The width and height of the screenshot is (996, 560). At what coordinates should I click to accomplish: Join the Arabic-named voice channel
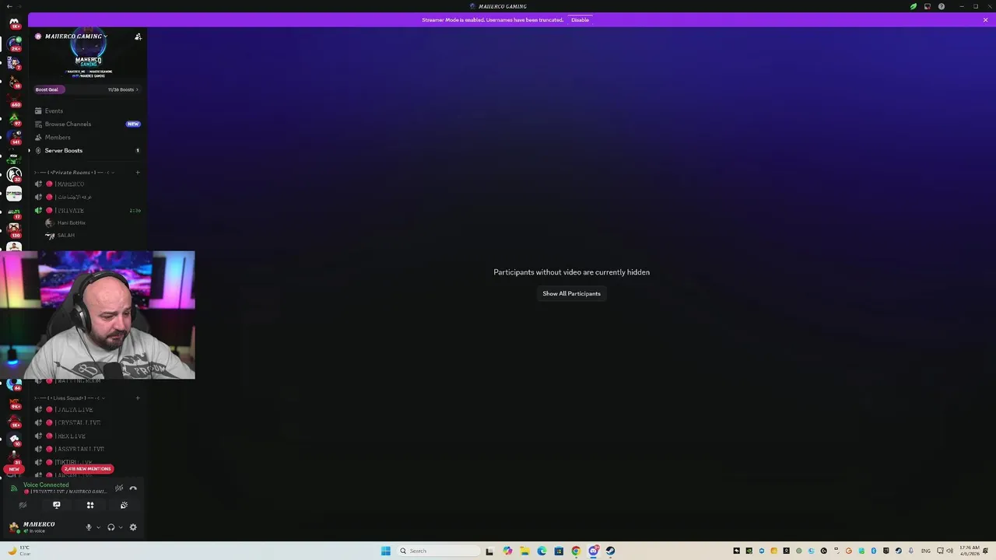pos(74,197)
